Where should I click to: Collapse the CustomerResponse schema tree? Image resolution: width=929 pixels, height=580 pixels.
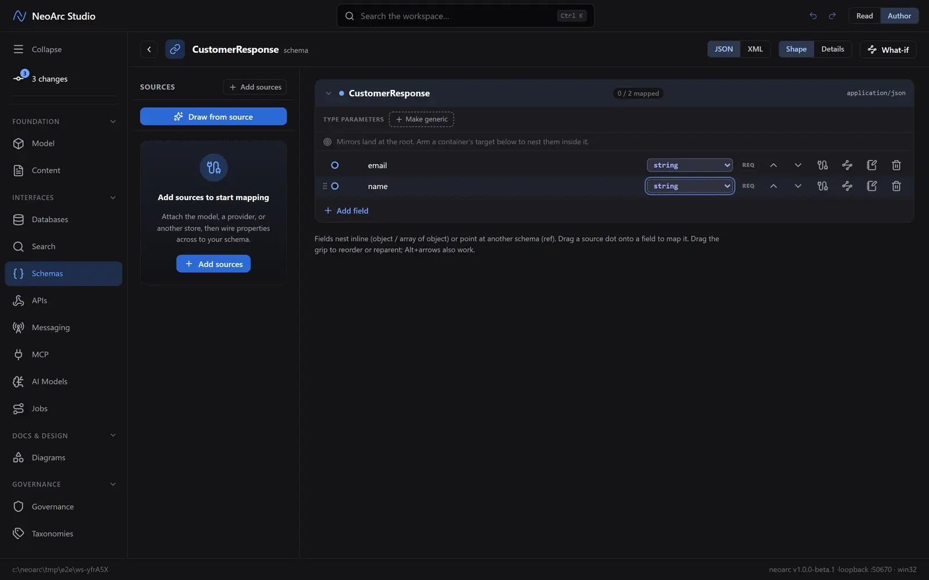pyautogui.click(x=329, y=93)
